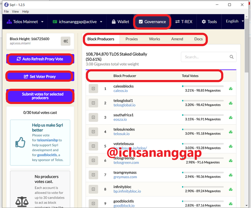Click Auto Refresh Proxy Vote button
The width and height of the screenshot is (251, 208).
click(40, 59)
